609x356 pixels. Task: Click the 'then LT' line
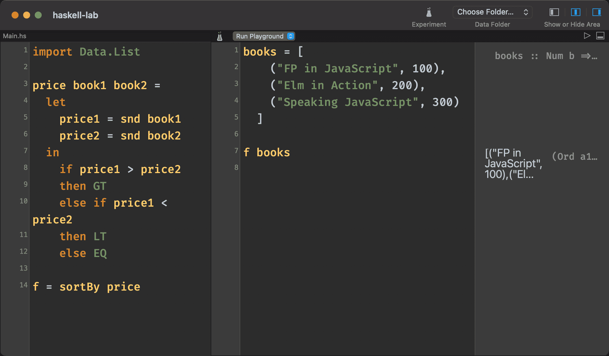[83, 236]
